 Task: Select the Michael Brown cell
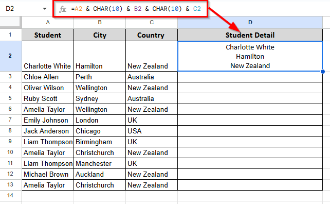coord(48,174)
